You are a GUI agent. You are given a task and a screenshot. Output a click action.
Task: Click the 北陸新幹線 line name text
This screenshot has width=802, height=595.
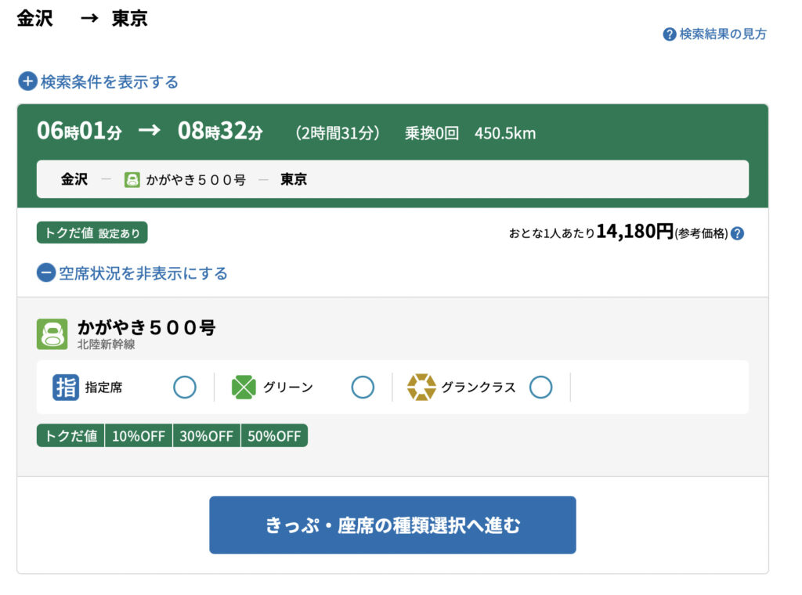107,344
